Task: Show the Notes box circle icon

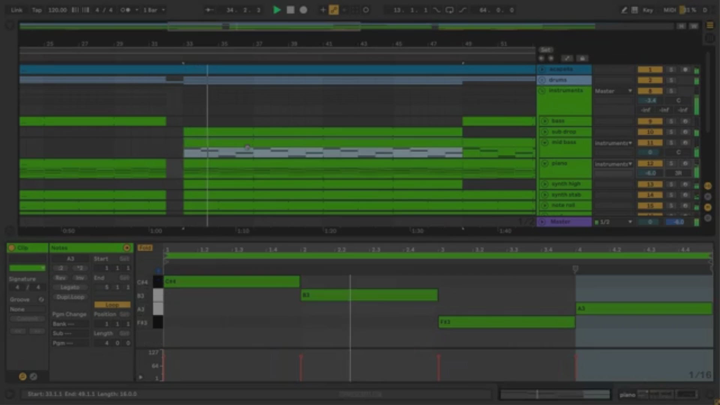Action: click(22, 376)
